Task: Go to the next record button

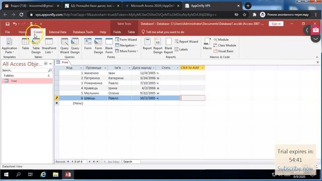Action: tap(90, 162)
